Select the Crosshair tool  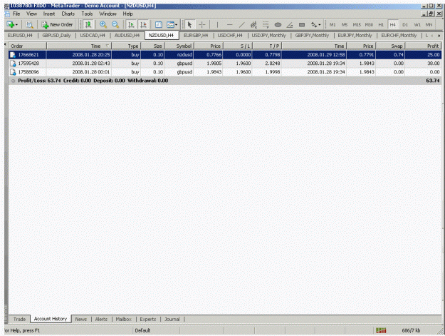tap(201, 25)
